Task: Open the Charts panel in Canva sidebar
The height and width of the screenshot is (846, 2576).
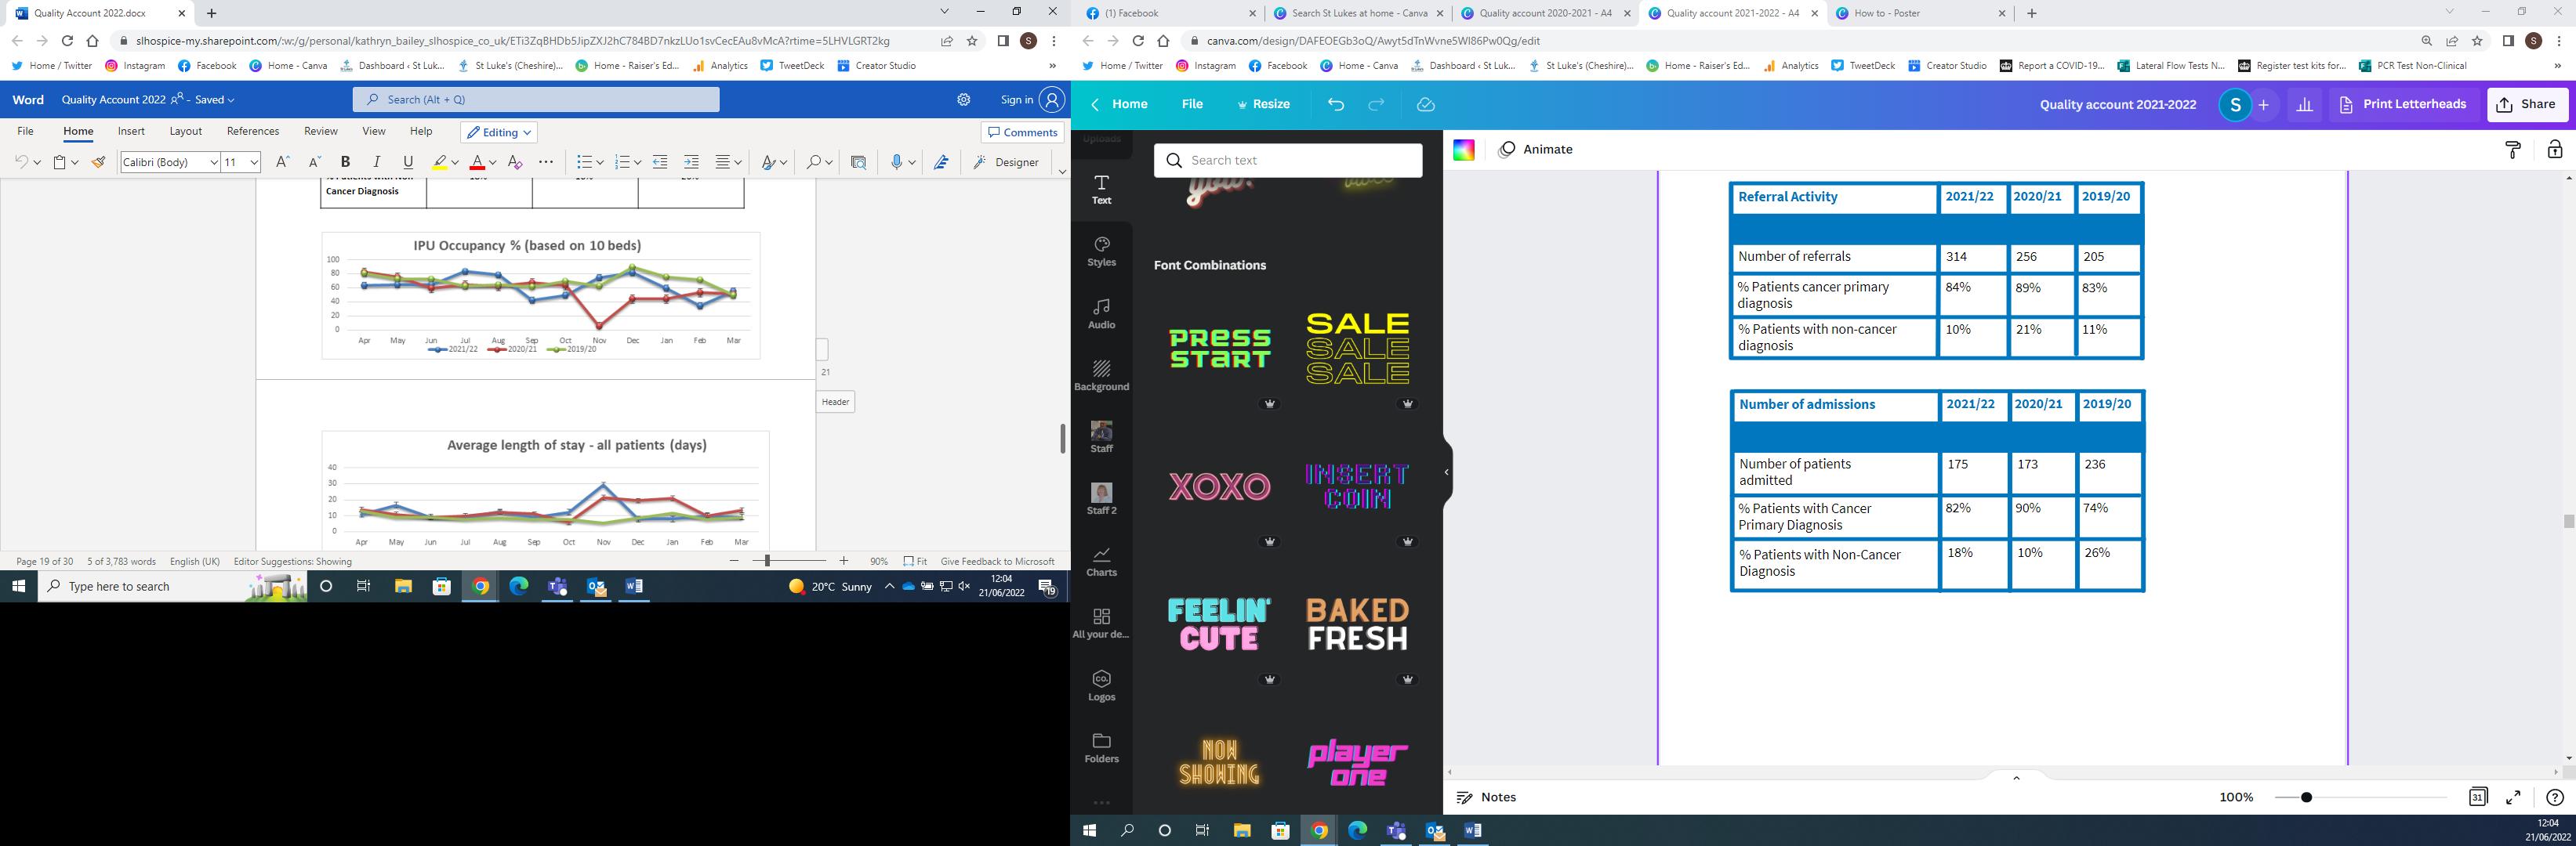Action: pos(1101,560)
